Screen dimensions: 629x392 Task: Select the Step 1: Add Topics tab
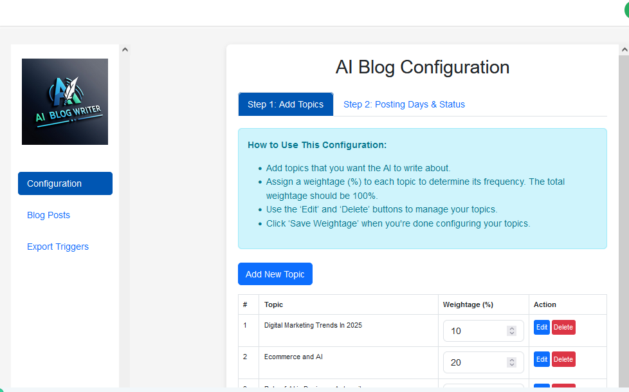(x=286, y=104)
